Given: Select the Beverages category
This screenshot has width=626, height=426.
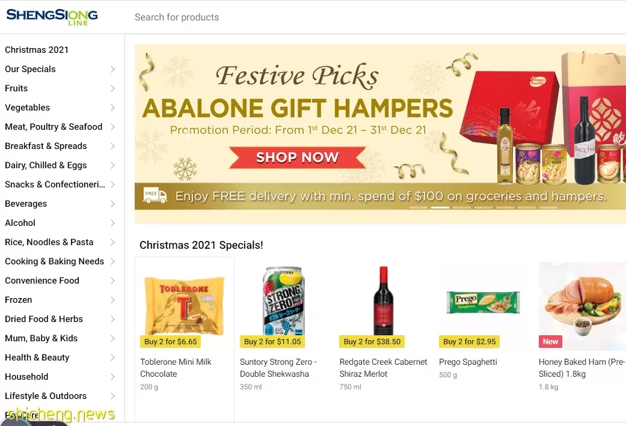Looking at the screenshot, I should (26, 204).
